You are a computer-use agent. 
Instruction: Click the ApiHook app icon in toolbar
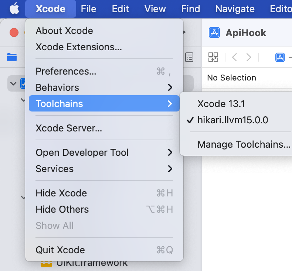214,33
